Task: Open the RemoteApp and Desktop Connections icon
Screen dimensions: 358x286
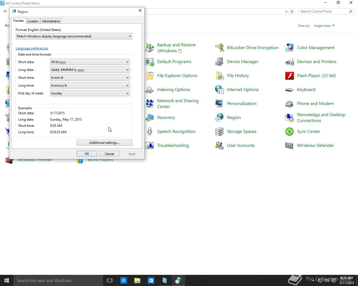Action: click(289, 118)
